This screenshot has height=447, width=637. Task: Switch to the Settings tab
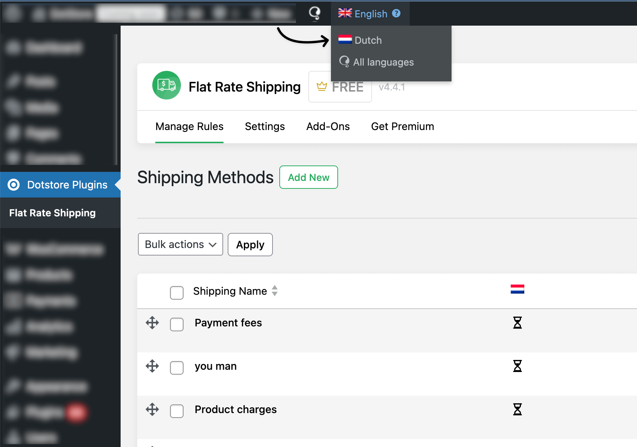click(x=265, y=127)
